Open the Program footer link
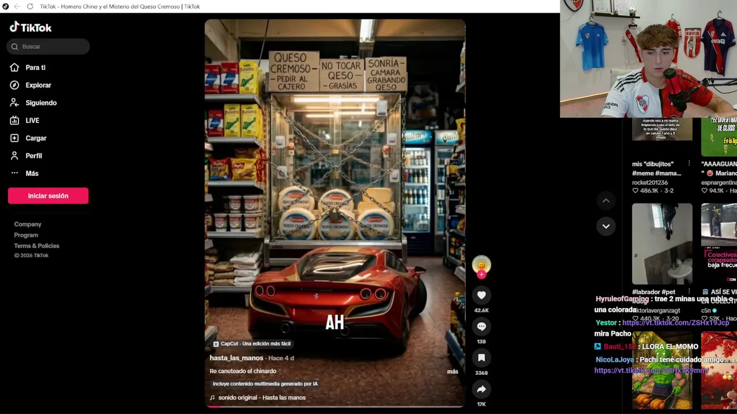The width and height of the screenshot is (737, 414). tap(26, 235)
